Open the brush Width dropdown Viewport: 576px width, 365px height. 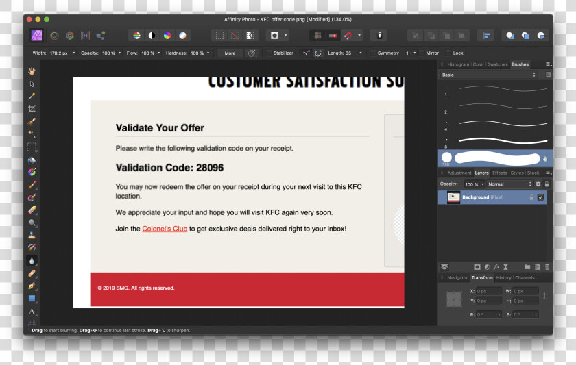(73, 53)
